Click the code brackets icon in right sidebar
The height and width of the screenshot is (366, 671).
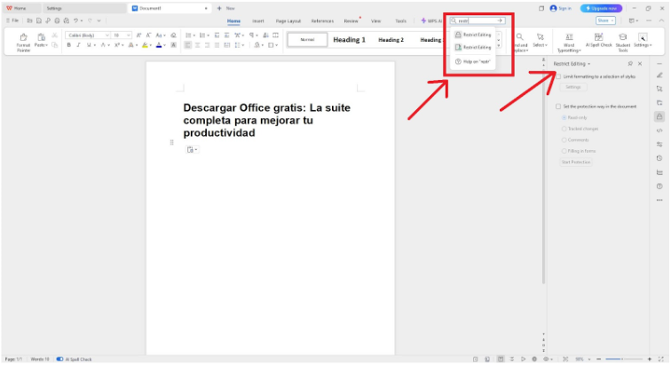pos(659,131)
